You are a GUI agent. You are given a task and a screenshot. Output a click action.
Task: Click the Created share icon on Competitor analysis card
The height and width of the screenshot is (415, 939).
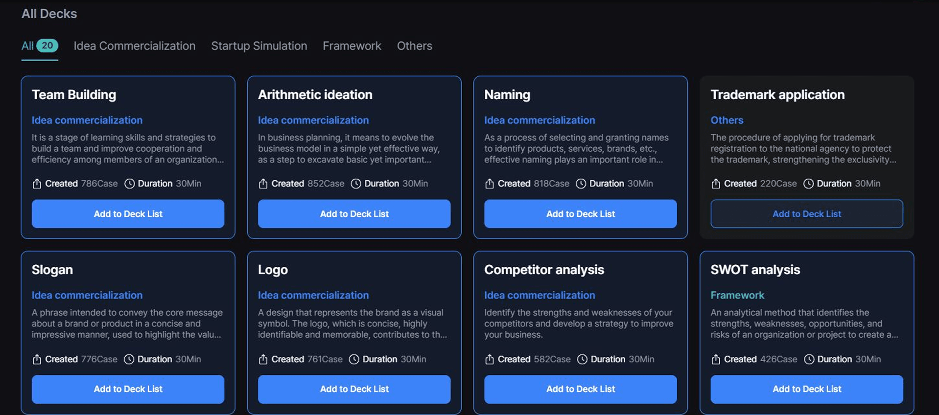489,359
